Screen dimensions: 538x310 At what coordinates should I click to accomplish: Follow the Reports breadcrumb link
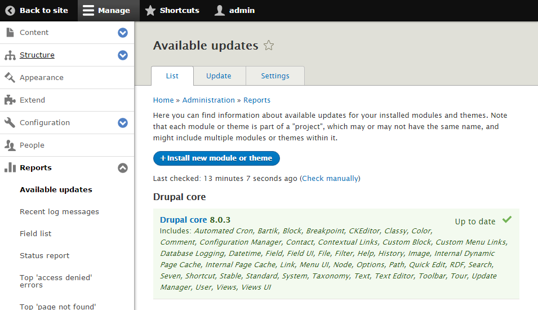[x=257, y=100]
